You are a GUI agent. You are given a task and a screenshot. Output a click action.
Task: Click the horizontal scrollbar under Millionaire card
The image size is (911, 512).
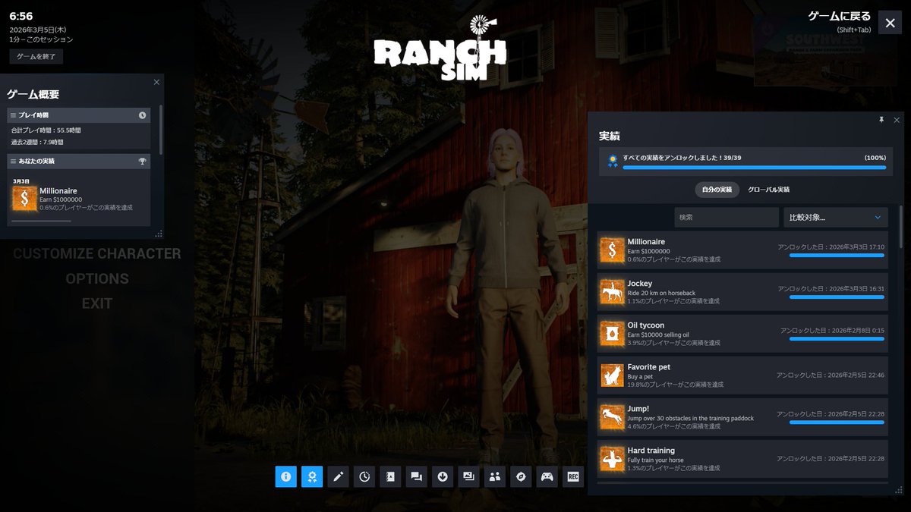[x=41, y=221]
